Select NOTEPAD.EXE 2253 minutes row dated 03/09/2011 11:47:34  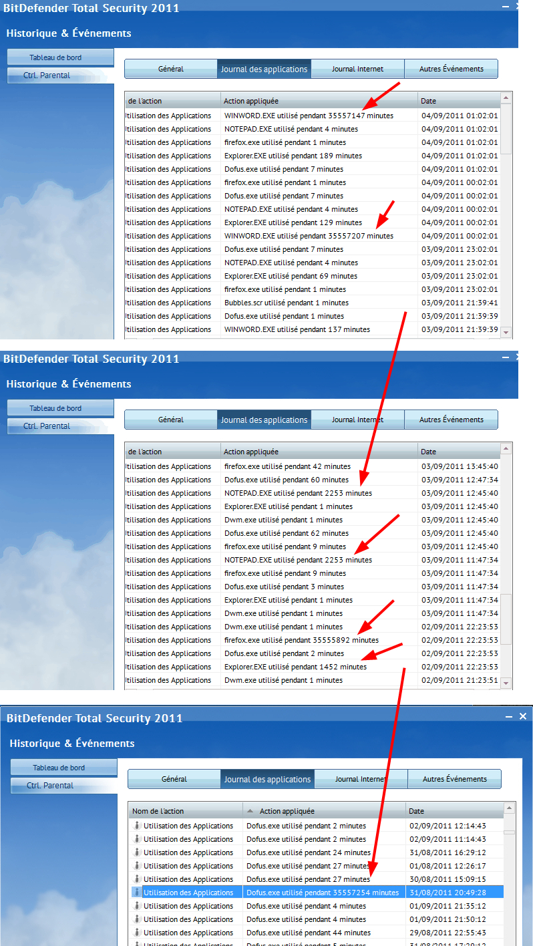[x=312, y=560]
